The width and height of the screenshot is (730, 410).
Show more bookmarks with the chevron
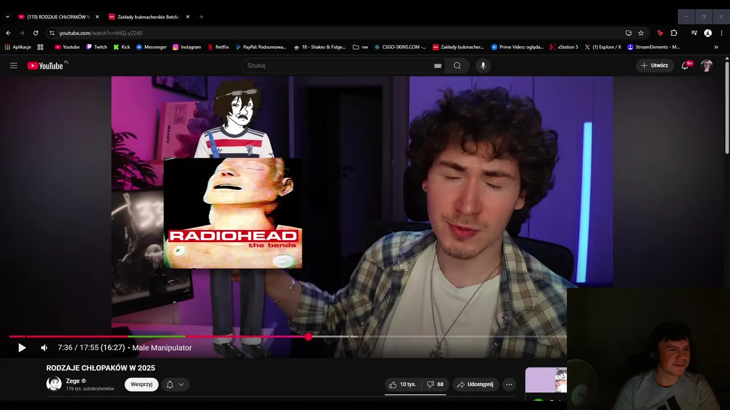click(x=716, y=47)
